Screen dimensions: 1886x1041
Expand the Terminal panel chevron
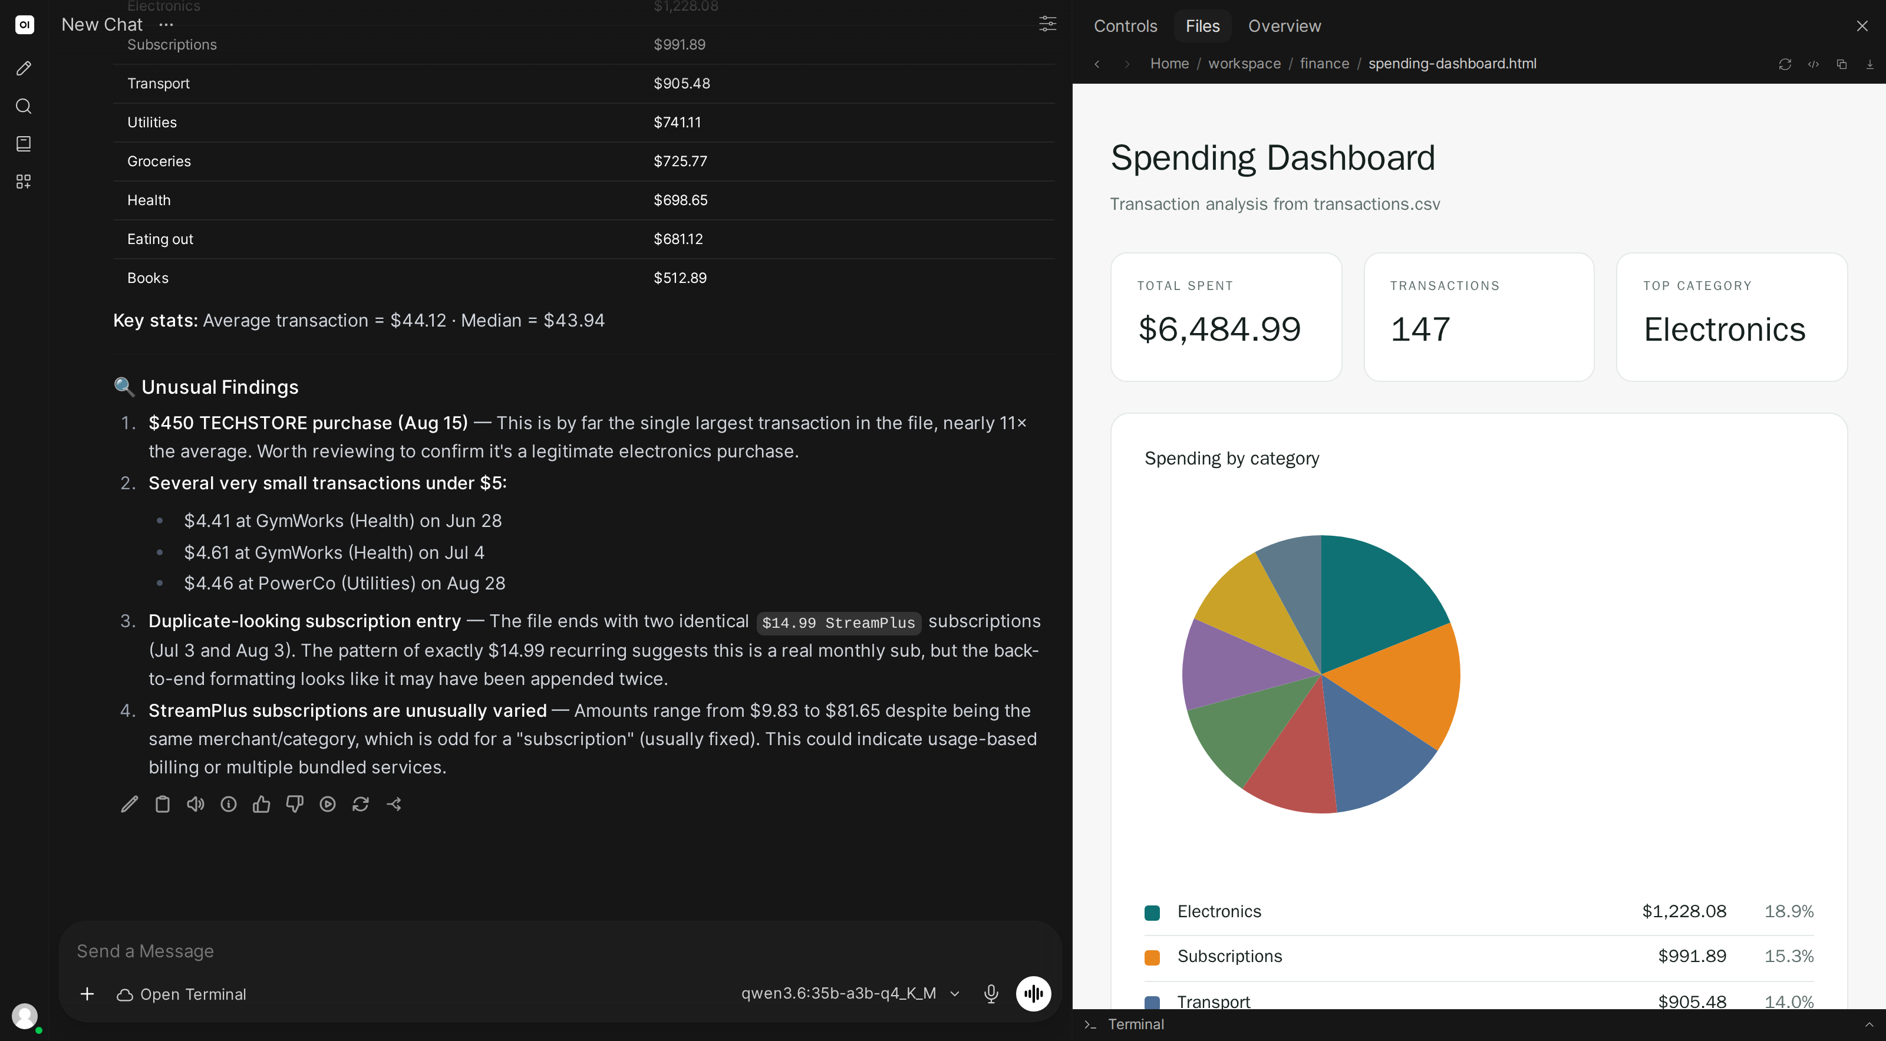pos(1868,1024)
